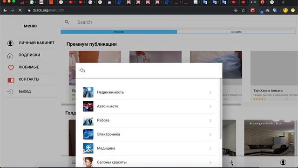This screenshot has height=168, width=298.
Task: Expand Недвижимость row chevron
Action: tap(210, 92)
